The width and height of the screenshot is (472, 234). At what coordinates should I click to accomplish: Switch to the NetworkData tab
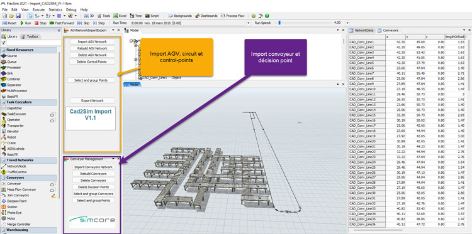click(x=361, y=30)
